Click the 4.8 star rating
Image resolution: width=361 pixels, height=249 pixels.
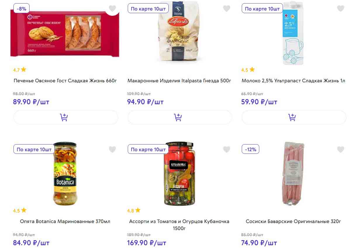(134, 210)
